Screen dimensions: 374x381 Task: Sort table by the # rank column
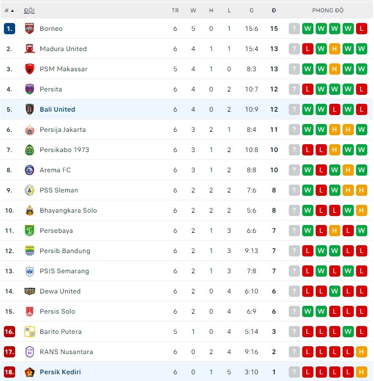9,11
